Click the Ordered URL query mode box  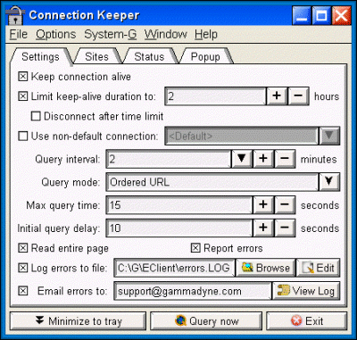pyautogui.click(x=212, y=182)
